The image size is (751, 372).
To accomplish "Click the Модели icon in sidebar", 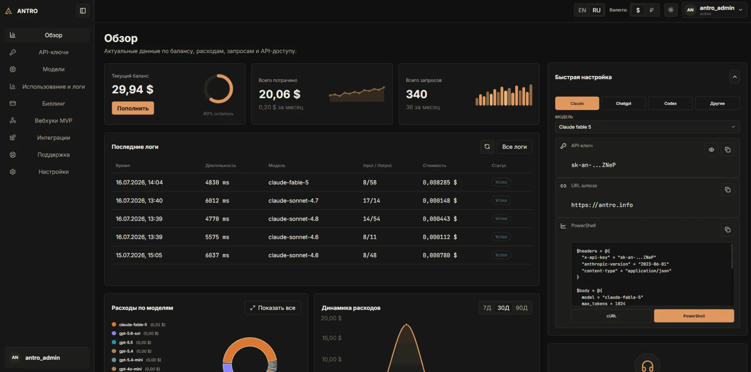I will click(13, 69).
